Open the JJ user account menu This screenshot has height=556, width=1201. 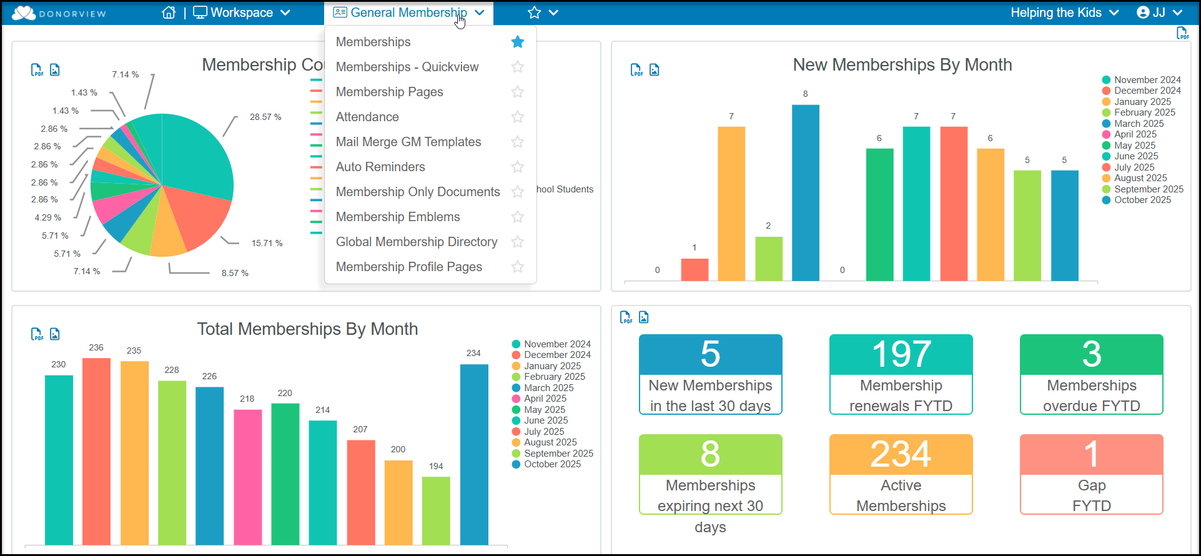pyautogui.click(x=1160, y=12)
